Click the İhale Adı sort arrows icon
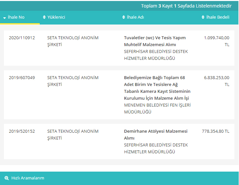Viewport: 239px width, 185px height. point(124,17)
